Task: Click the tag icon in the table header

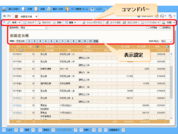Action: coord(37,47)
